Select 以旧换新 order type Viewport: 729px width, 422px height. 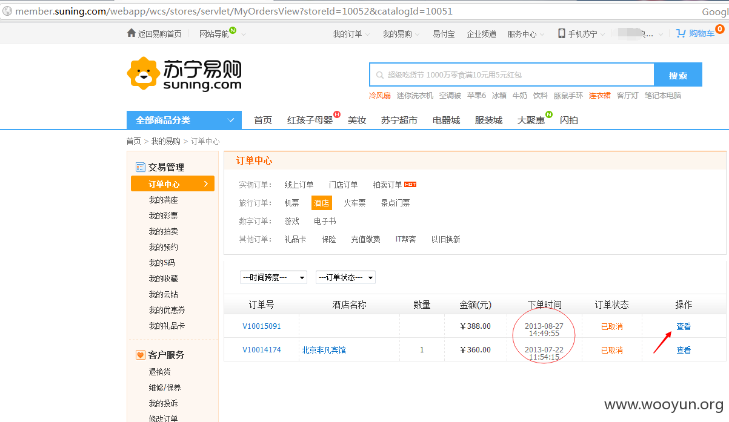(x=446, y=239)
